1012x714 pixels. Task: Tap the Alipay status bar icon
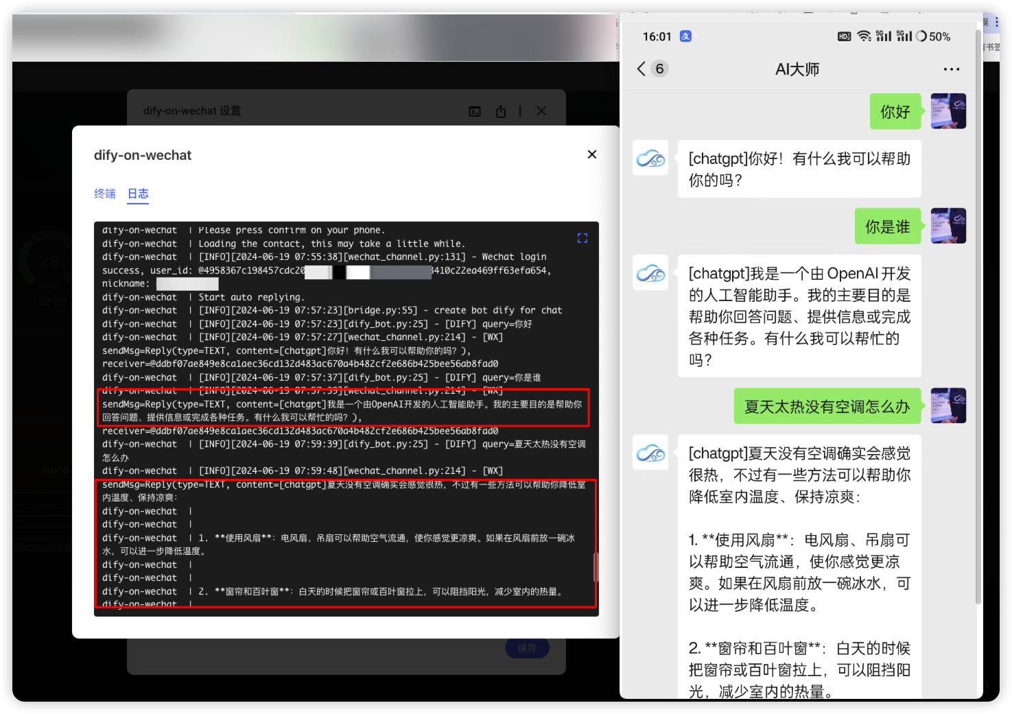[685, 36]
